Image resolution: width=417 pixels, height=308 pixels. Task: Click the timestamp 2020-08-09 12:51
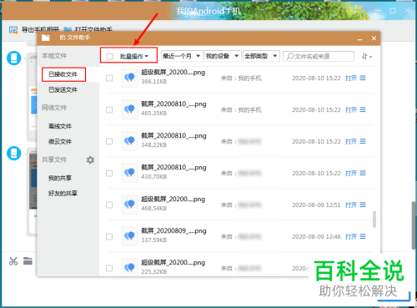316,205
